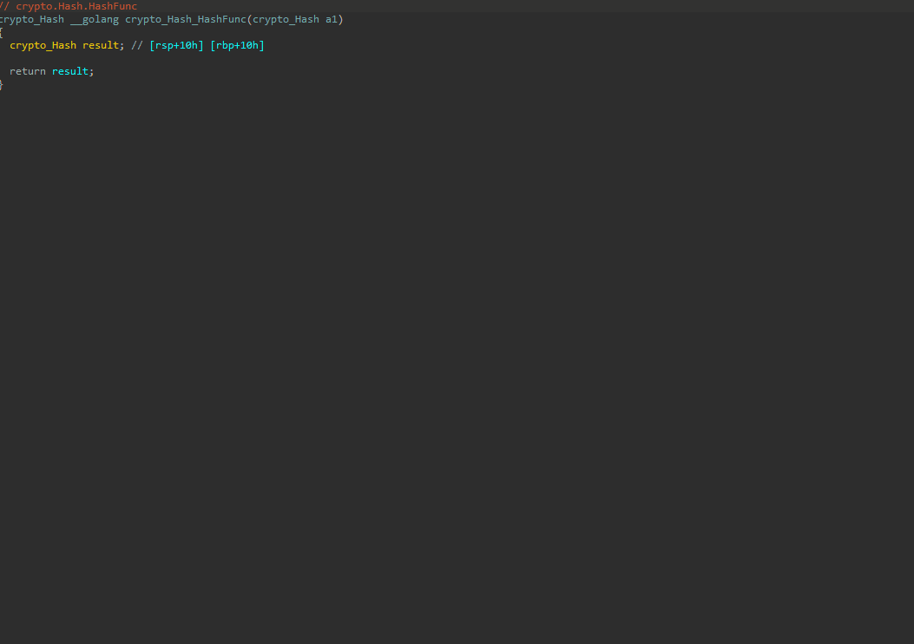Select the __golang calling convention keyword
The width and height of the screenshot is (914, 644).
(x=95, y=19)
